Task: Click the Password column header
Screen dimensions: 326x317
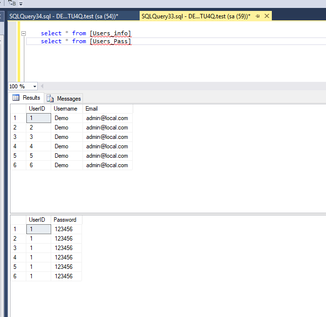Action: pos(66,220)
